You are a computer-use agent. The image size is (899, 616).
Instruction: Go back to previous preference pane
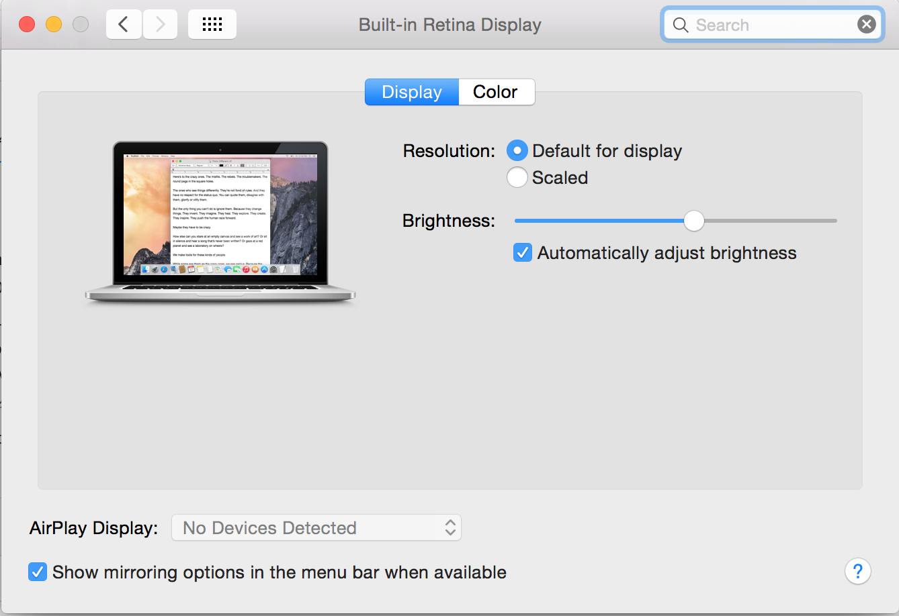tap(124, 25)
